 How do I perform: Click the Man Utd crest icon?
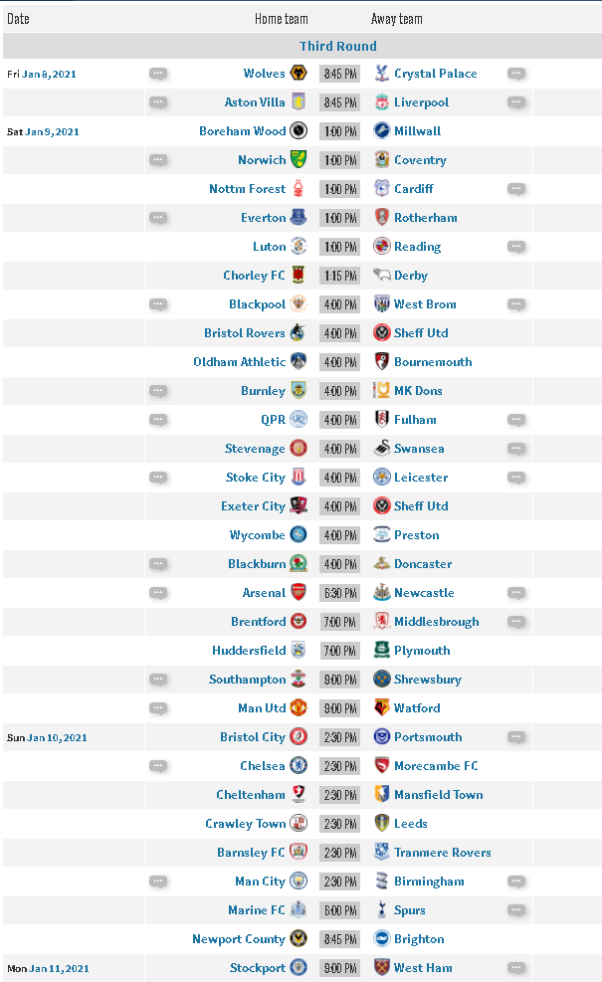point(299,707)
